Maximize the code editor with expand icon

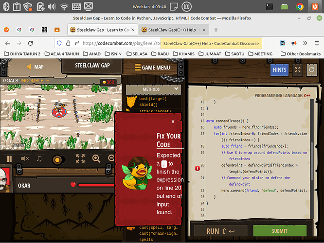[x=298, y=70]
